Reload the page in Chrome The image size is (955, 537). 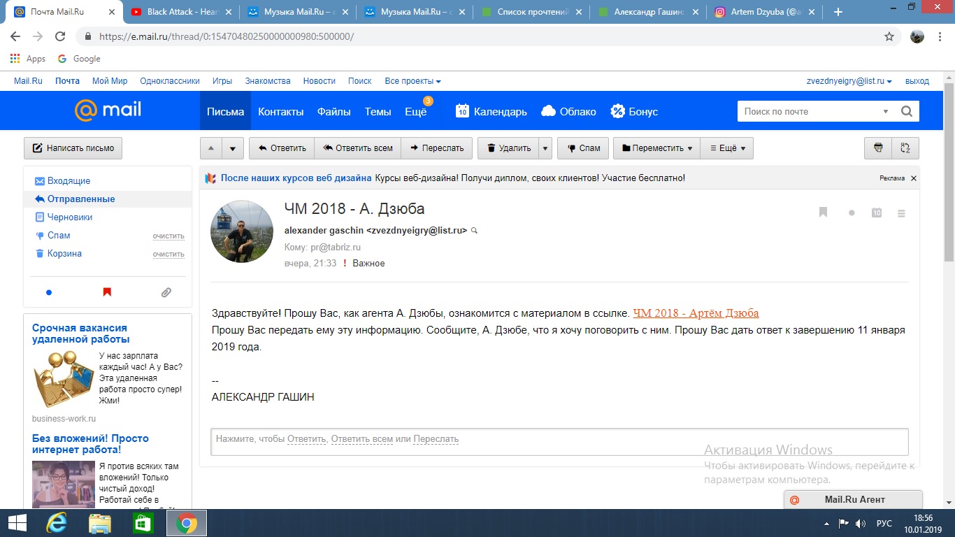coord(60,36)
